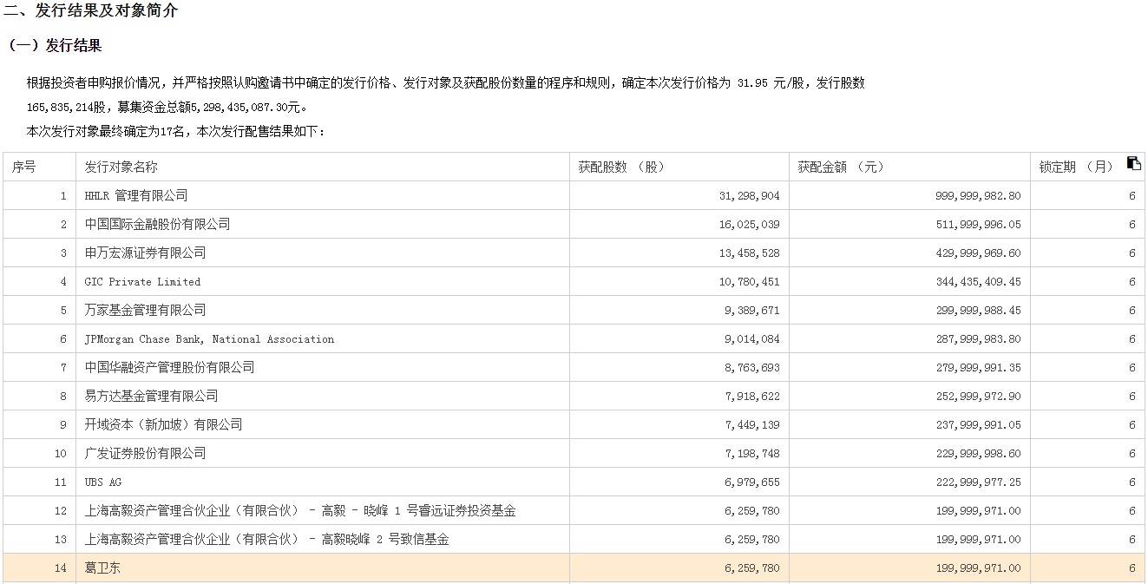Click the 序号 cell numbered 14
This screenshot has height=584, width=1148.
tap(39, 568)
